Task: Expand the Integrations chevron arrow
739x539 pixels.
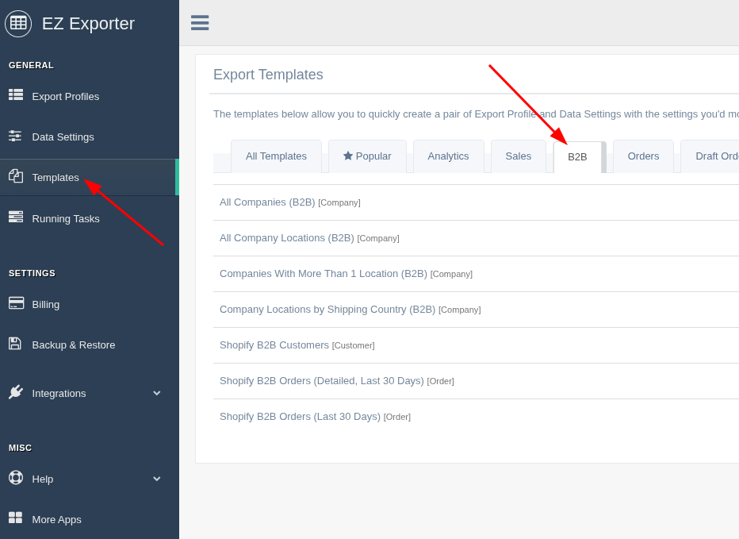Action: pyautogui.click(x=157, y=393)
